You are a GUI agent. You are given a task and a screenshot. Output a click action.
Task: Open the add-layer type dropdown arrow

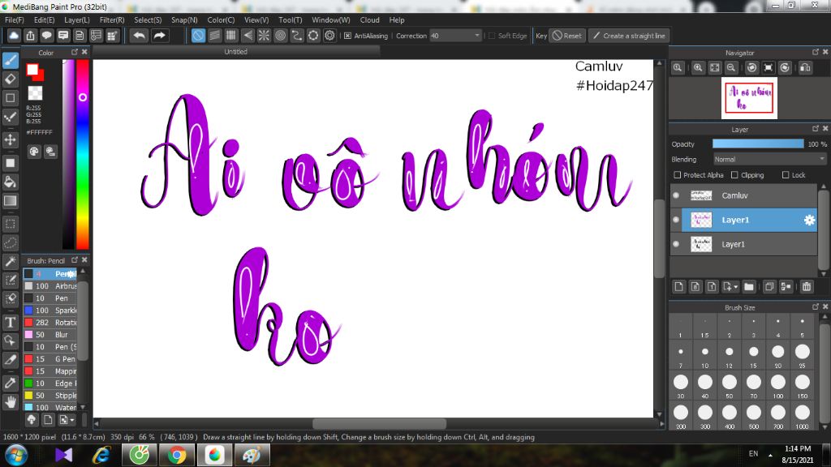[x=735, y=288]
